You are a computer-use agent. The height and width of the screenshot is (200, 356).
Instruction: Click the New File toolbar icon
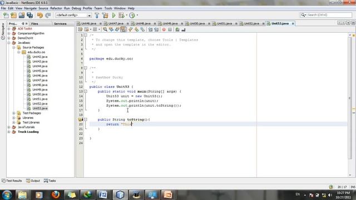click(x=6, y=15)
